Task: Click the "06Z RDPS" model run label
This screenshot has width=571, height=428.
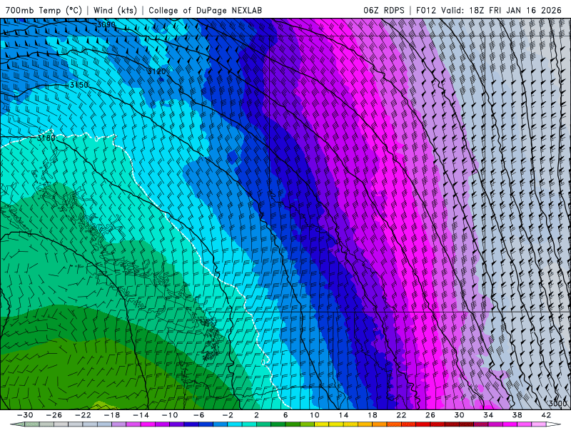Action: coord(384,10)
